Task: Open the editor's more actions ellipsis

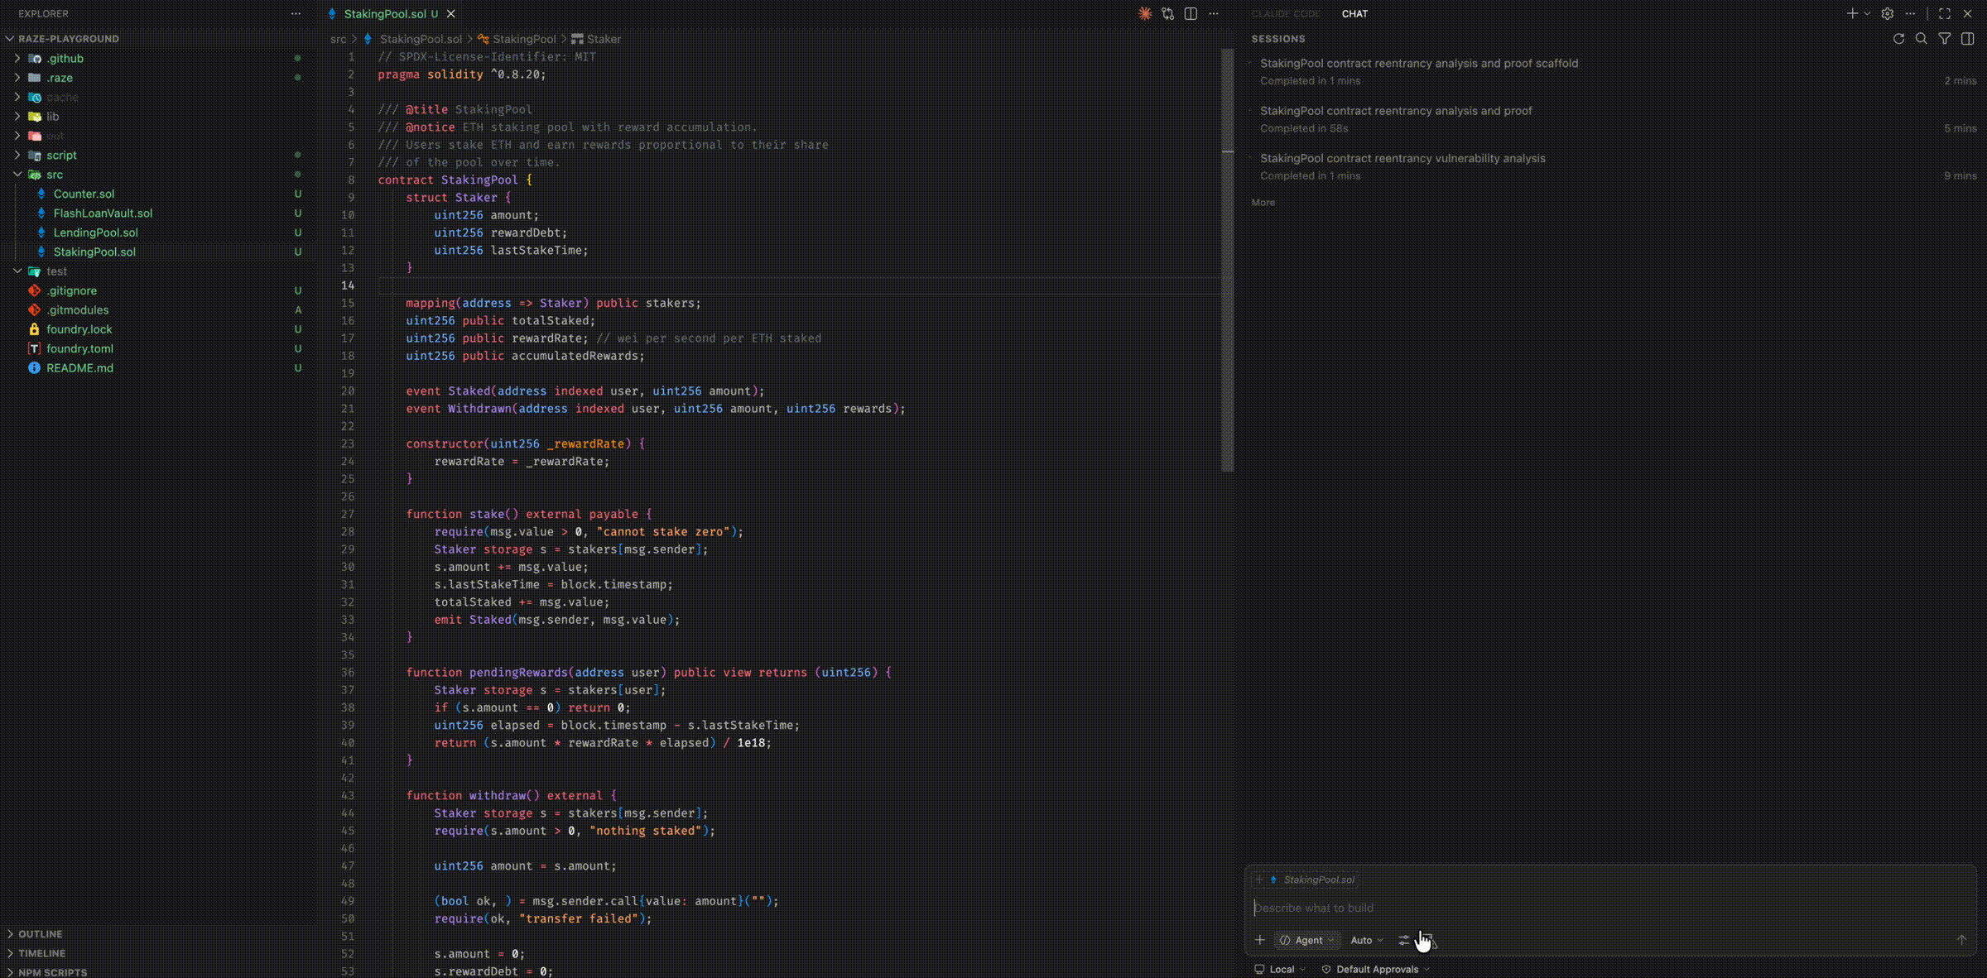Action: (1214, 14)
